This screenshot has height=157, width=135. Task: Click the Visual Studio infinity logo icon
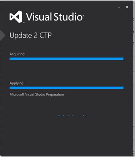(x=16, y=17)
